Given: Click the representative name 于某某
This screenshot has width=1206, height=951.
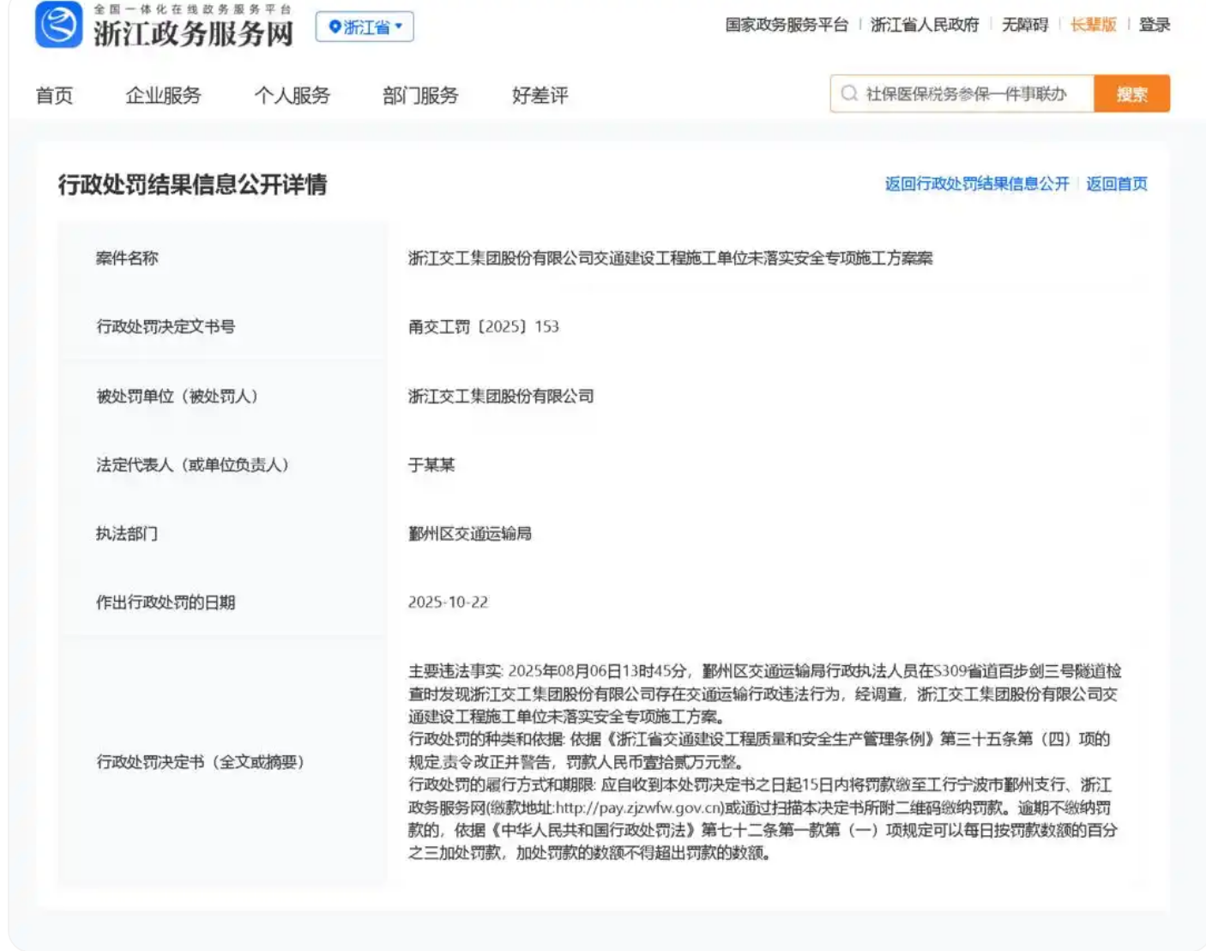Looking at the screenshot, I should (431, 465).
